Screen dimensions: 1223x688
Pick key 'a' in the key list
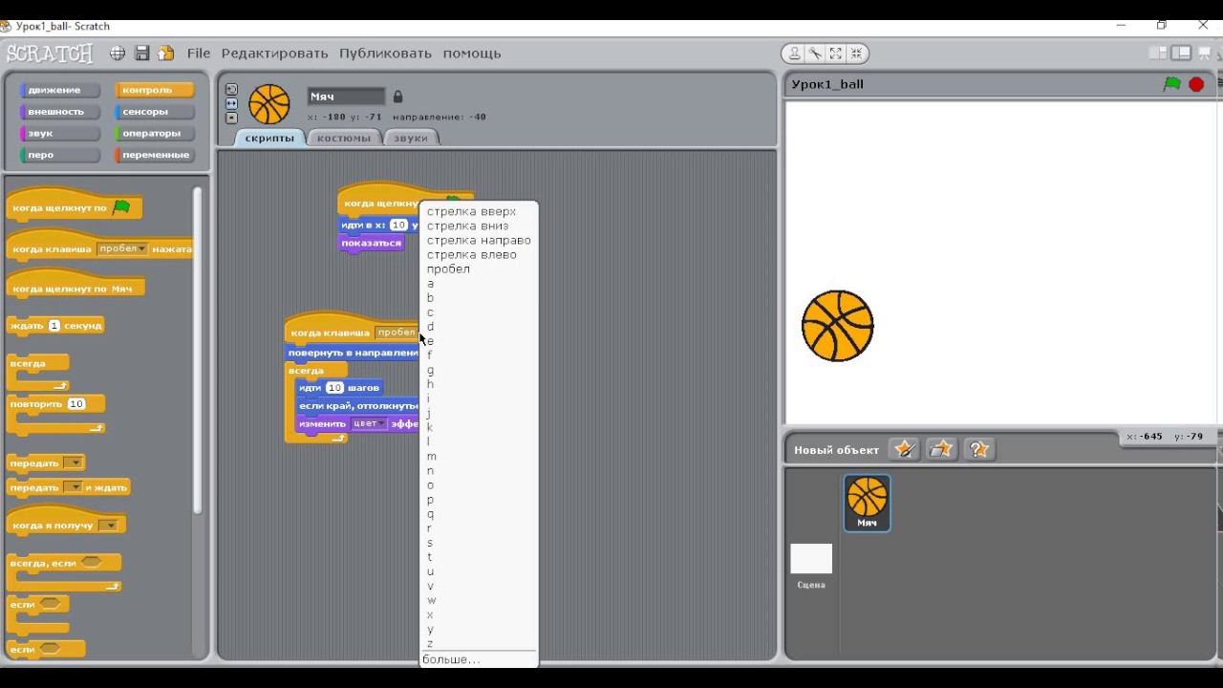[479, 284]
